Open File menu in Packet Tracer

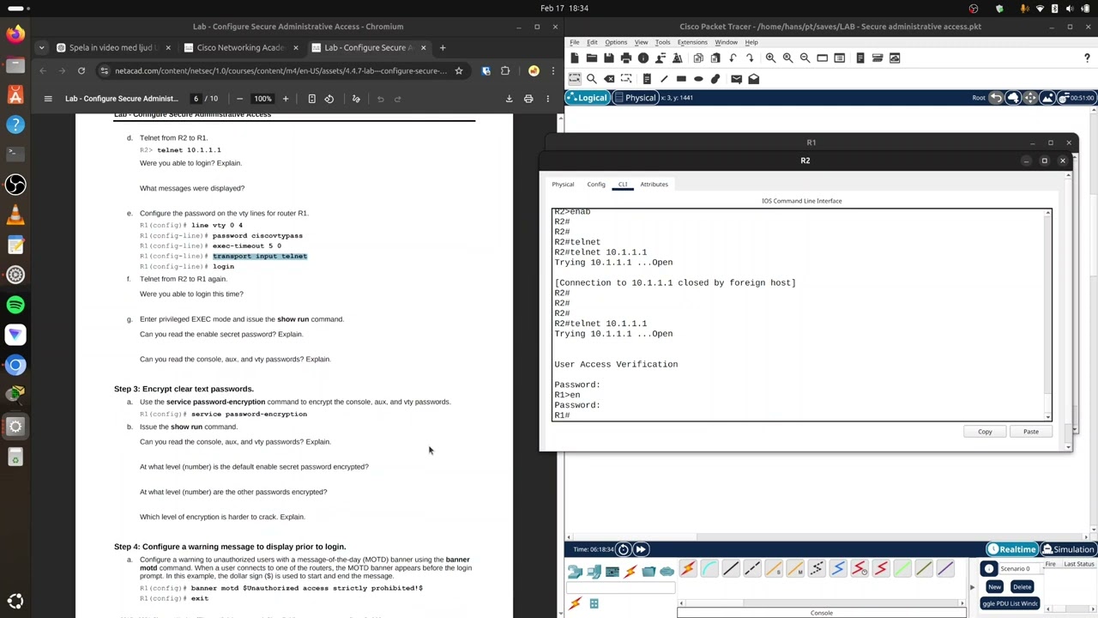(x=575, y=42)
